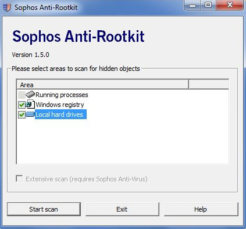Select the Windows registry row text
Viewport: 246px width, 229px height.
pyautogui.click(x=60, y=105)
